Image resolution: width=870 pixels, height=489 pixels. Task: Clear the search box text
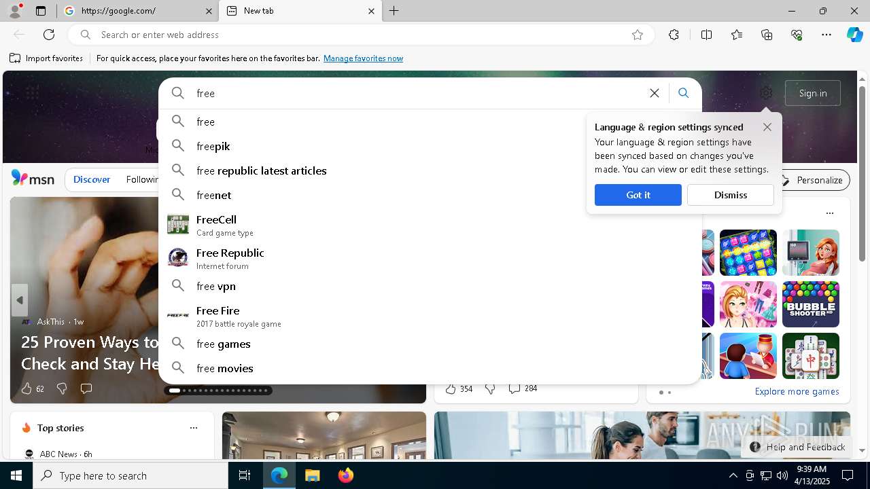[x=655, y=93]
